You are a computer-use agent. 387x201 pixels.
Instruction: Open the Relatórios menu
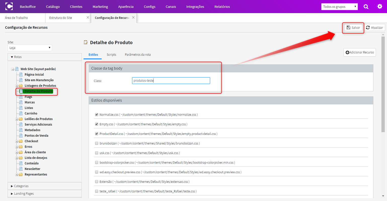tap(222, 7)
